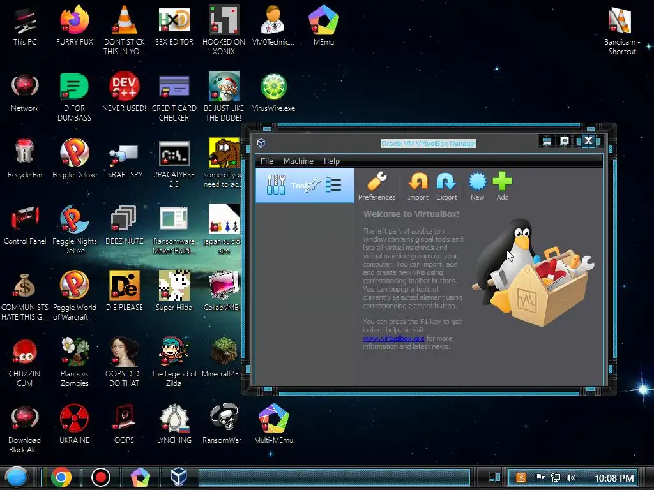Select the HOOKED ON XONIX icon
Viewport: 654px width, 490px height.
[224, 31]
